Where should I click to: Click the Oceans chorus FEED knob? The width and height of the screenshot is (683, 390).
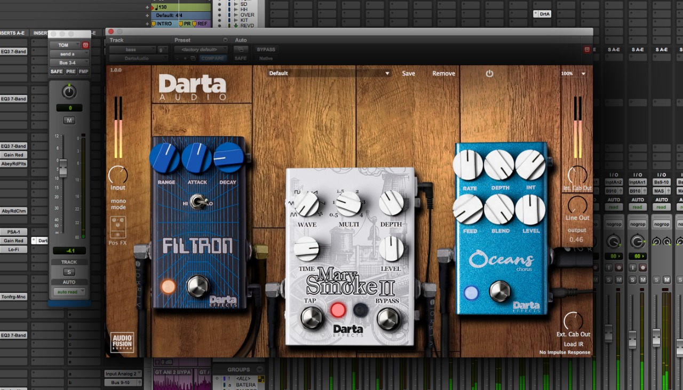tap(468, 209)
